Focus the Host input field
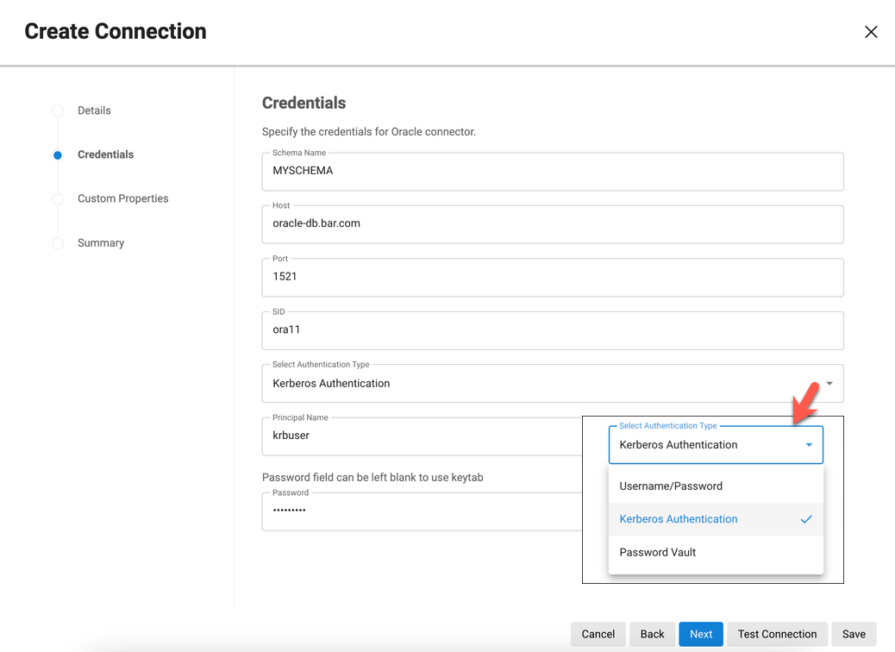This screenshot has height=652, width=895. (x=552, y=224)
